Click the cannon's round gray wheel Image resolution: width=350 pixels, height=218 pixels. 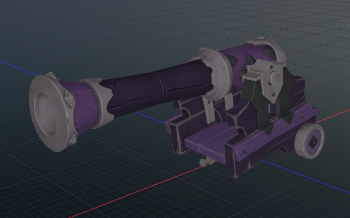(x=309, y=141)
